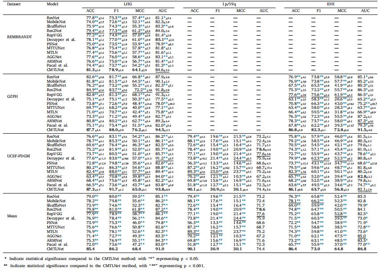The width and height of the screenshot is (387, 272).
Task: Select Mean CMTLNet IDH MCC value 64.8
Action: click(x=338, y=249)
